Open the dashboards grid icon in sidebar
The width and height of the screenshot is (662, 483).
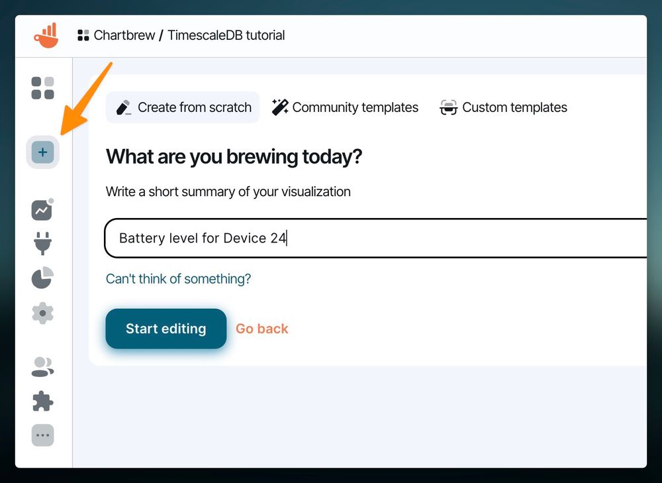click(x=42, y=87)
